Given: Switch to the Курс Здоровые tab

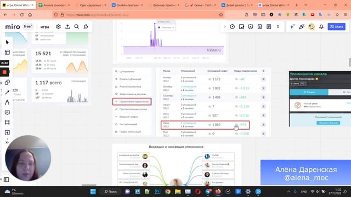Looking at the screenshot, I should (x=91, y=5).
